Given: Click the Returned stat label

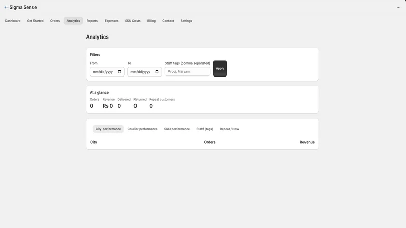Looking at the screenshot, I should click(x=140, y=99).
